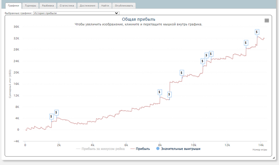
Task: Click the 14k x-axis label
Action: click(x=261, y=145)
